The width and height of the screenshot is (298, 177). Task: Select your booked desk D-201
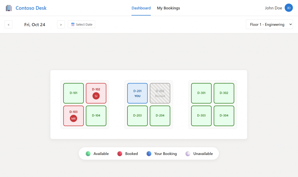click(137, 93)
